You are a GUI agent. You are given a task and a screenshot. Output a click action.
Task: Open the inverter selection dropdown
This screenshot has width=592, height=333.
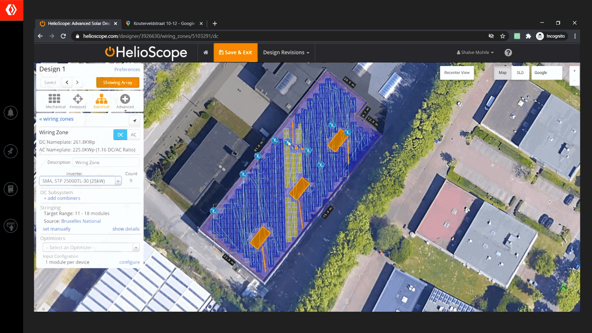(80, 181)
